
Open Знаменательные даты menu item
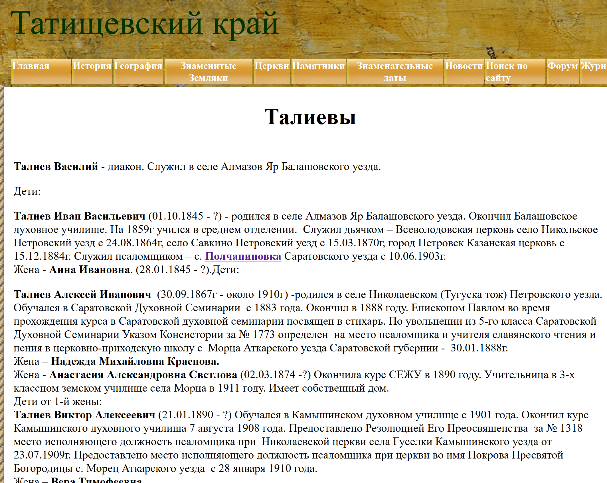tap(395, 71)
